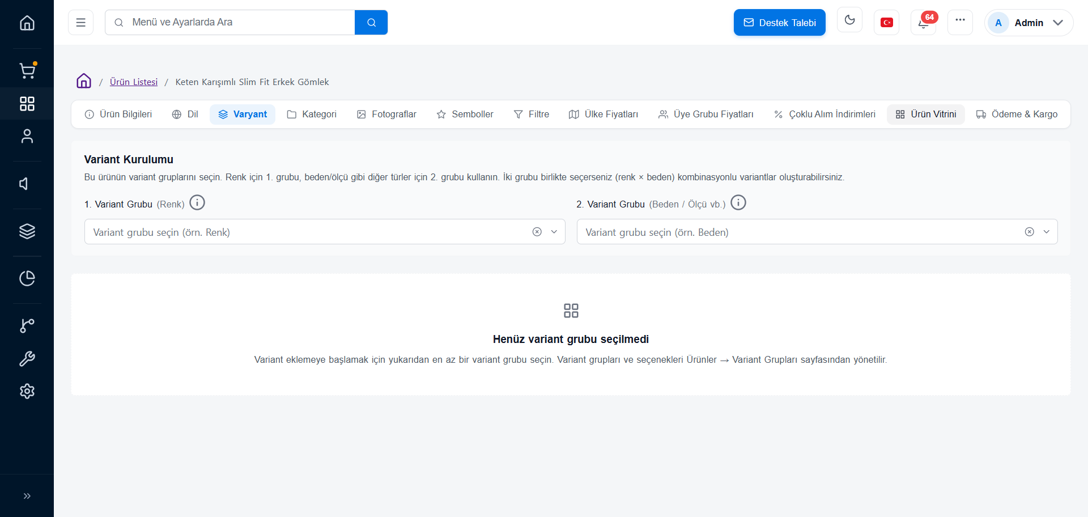The width and height of the screenshot is (1088, 517).
Task: Open the pie chart reports sidebar icon
Action: 27,278
